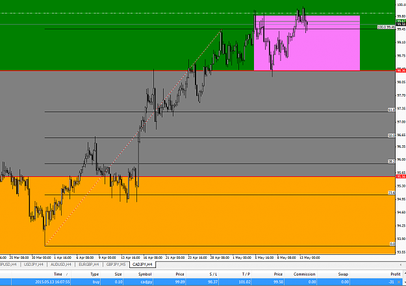Sort trades by the Type column header
406x286 pixels.
tap(86, 274)
